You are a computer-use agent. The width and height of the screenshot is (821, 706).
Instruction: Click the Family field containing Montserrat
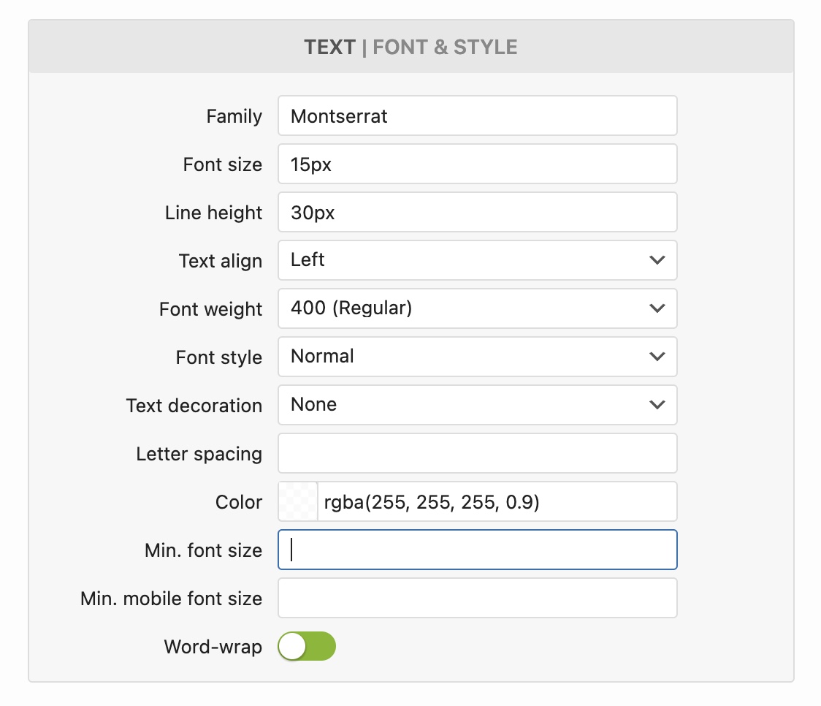(x=477, y=115)
